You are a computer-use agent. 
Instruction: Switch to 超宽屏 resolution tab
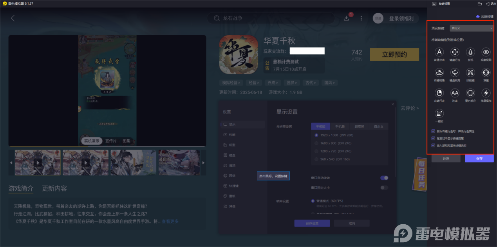click(359, 126)
